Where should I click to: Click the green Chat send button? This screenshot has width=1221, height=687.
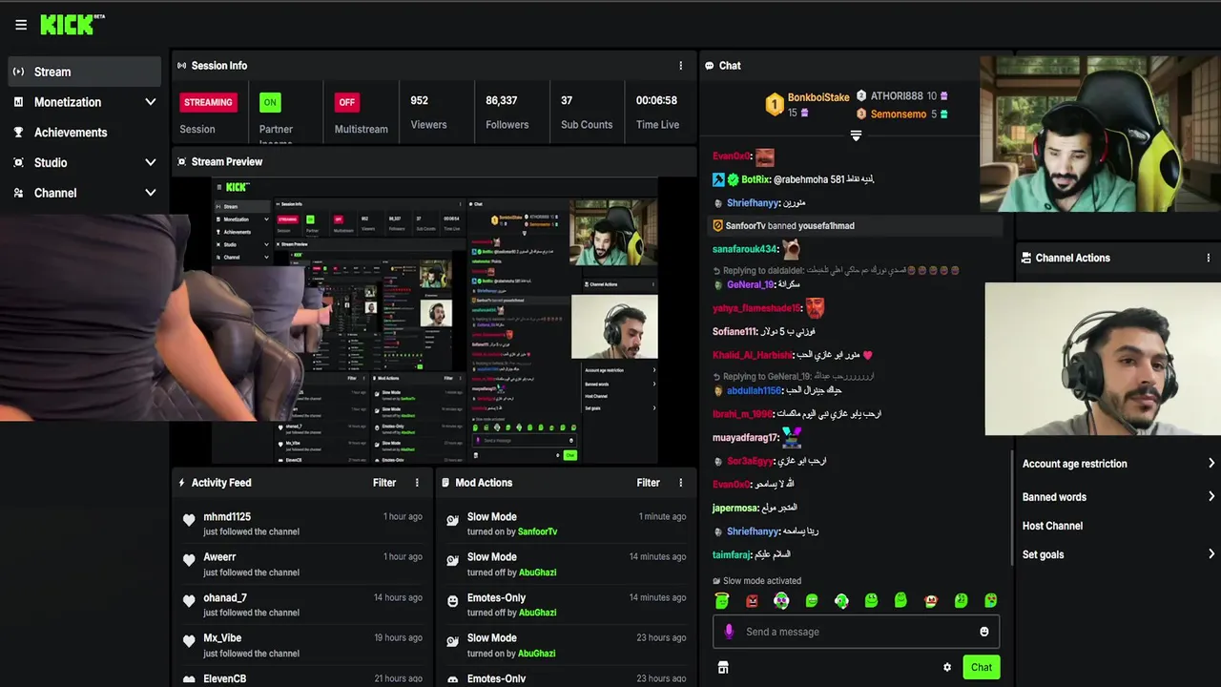[x=982, y=667]
